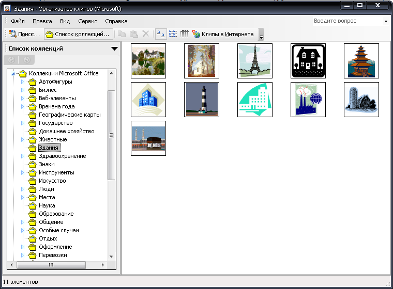Select the Здания collection
The image size is (393, 289).
(x=49, y=148)
